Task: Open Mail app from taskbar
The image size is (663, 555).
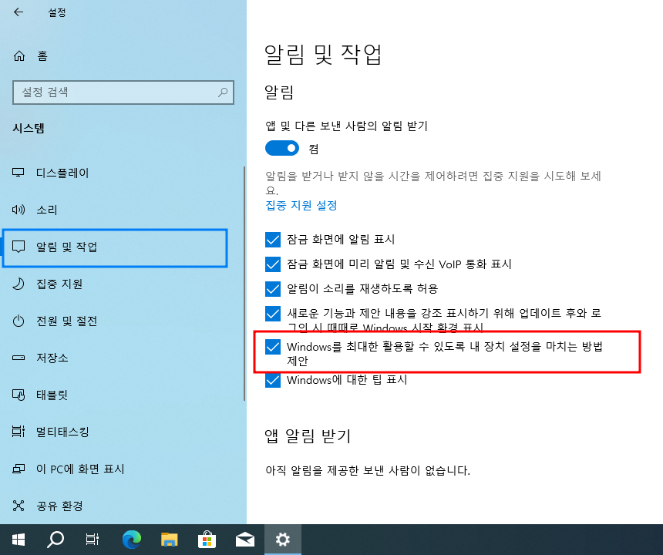Action: tap(245, 540)
